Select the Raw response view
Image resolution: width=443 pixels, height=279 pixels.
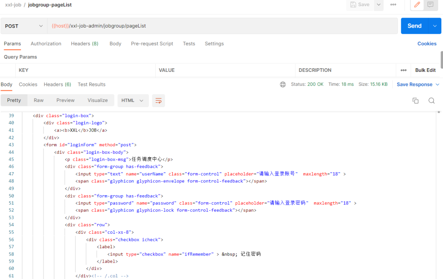pyautogui.click(x=39, y=100)
